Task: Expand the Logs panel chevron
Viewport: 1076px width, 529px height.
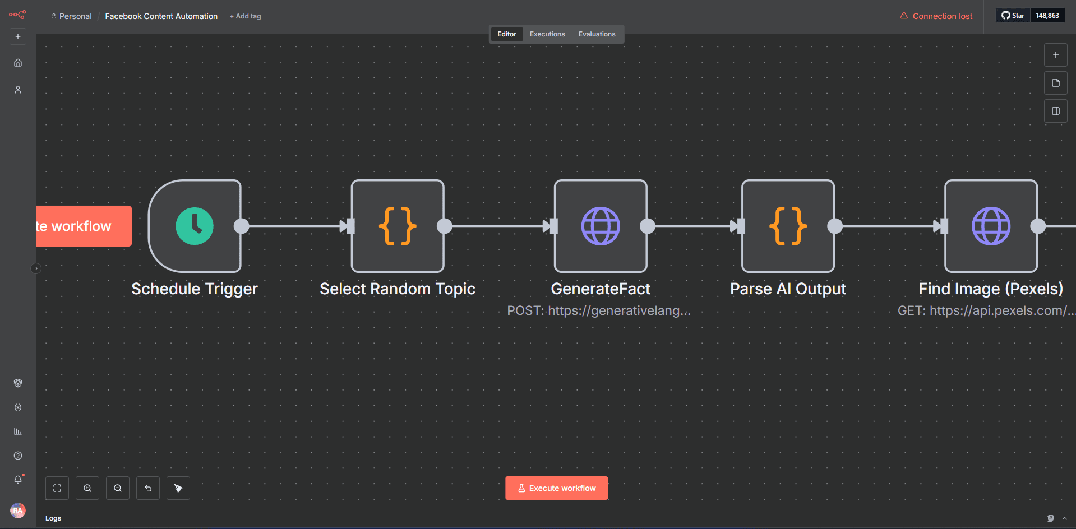Action: click(x=1065, y=518)
